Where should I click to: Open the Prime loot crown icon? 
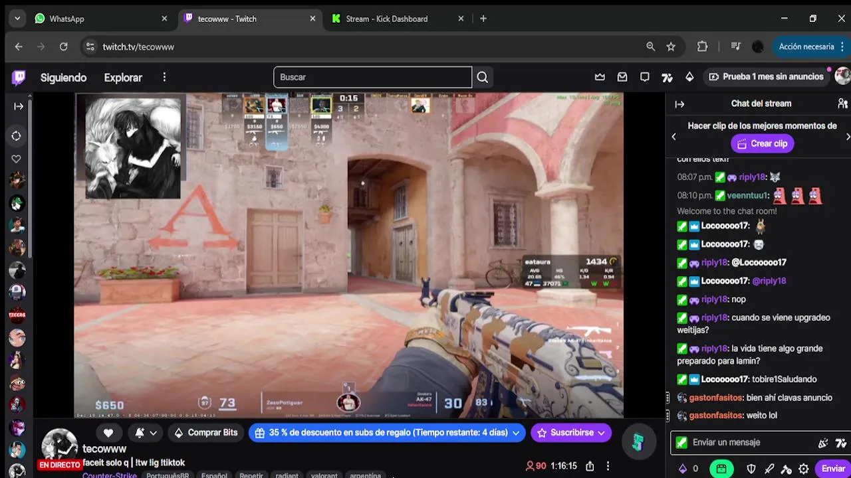click(x=600, y=77)
